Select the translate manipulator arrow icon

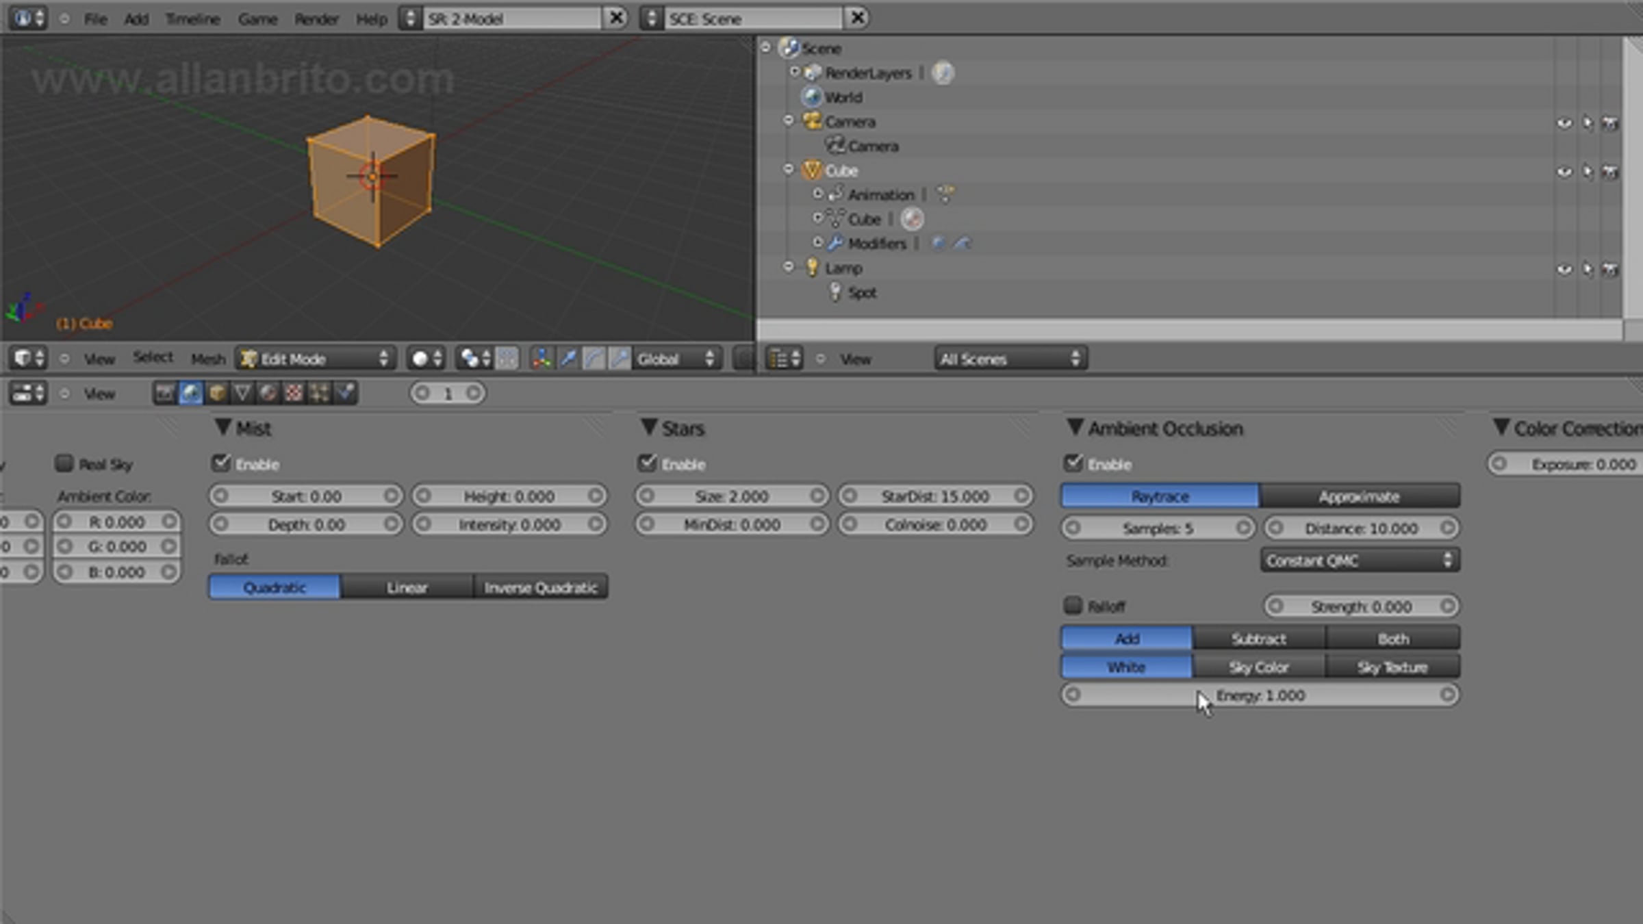pos(568,359)
